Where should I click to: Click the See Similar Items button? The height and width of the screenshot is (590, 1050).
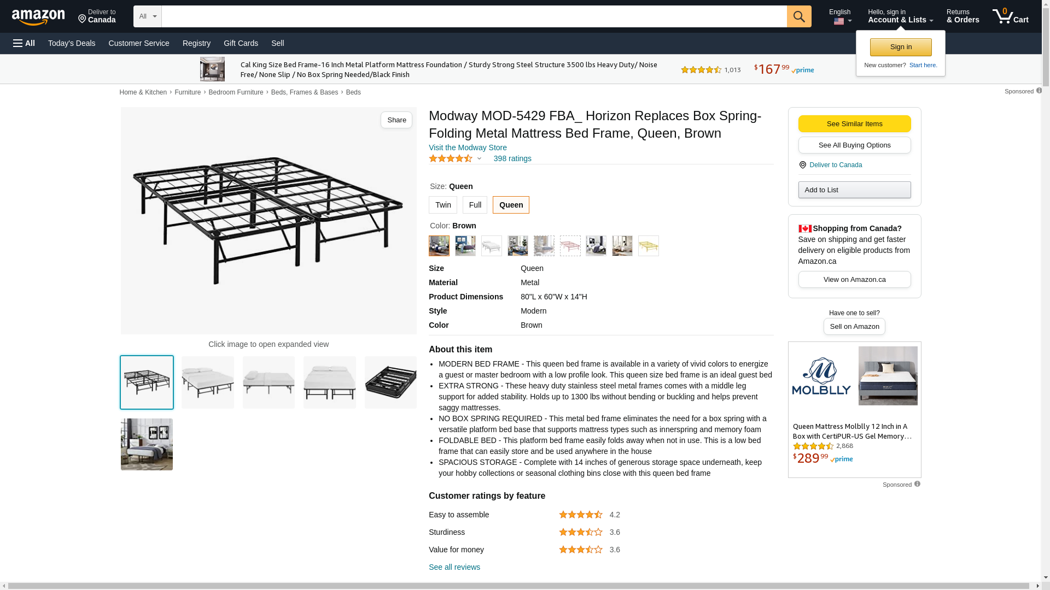(854, 124)
